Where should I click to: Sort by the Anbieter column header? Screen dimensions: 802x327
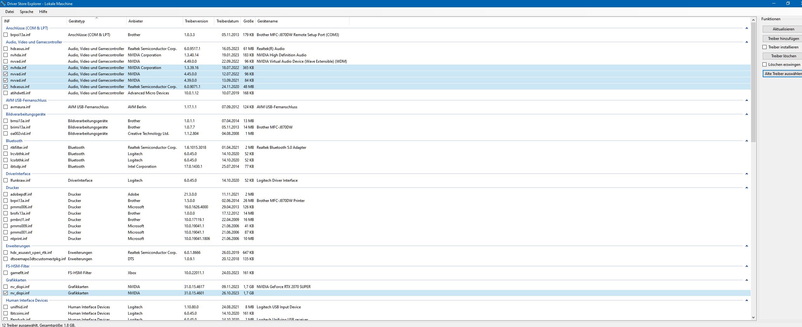tap(155, 21)
